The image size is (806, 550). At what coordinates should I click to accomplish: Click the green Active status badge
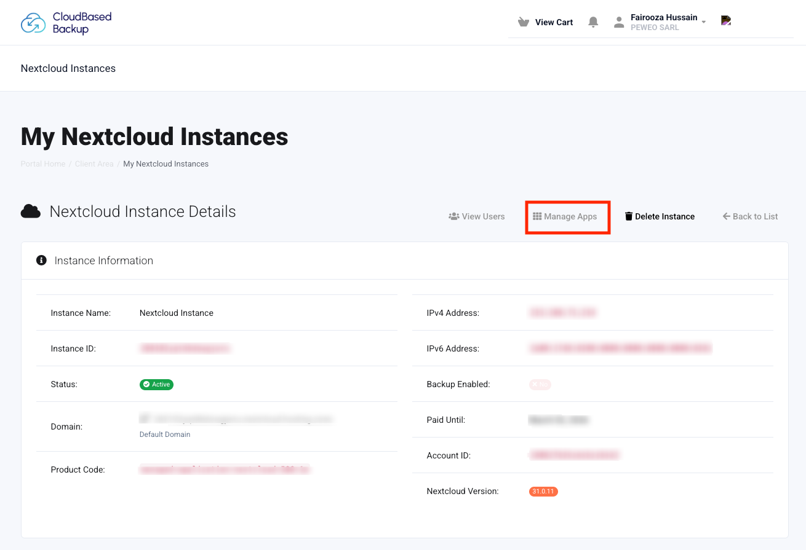(156, 384)
